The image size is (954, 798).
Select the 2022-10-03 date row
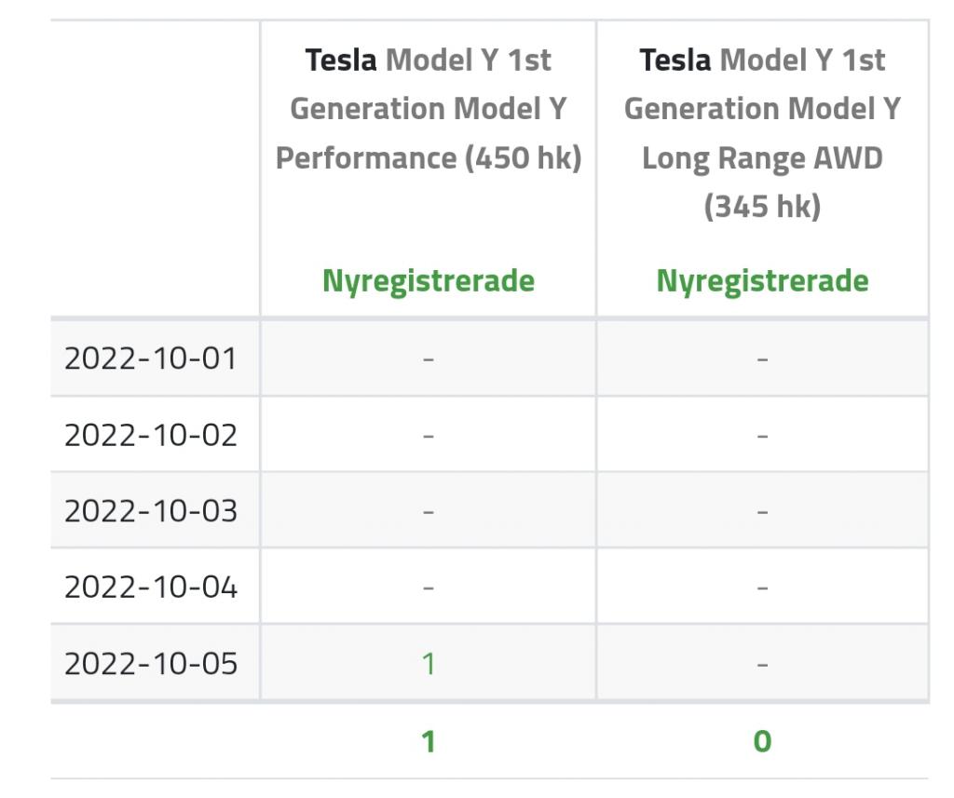point(490,511)
